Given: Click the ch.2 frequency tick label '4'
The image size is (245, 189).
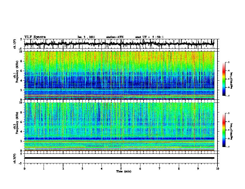Looking at the screenshot, I should pos(21,132).
